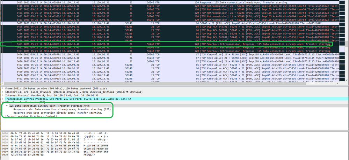
Task: Select packet 3427 PSH ACK row
Action: pyautogui.click(x=105, y=23)
